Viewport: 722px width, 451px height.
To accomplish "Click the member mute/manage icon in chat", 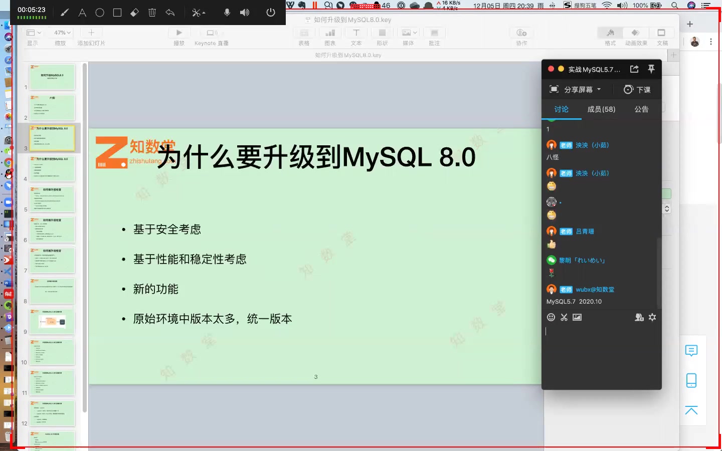I will 639,317.
